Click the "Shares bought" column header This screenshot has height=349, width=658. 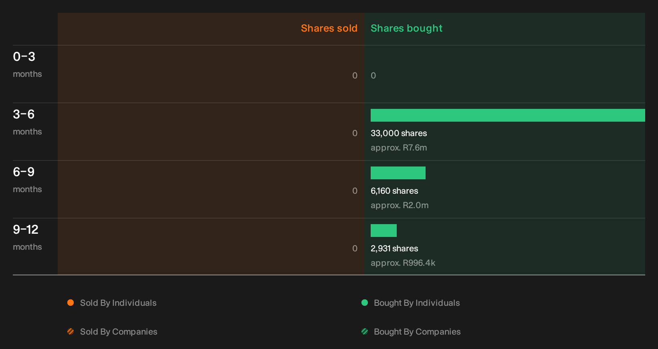[x=406, y=28]
